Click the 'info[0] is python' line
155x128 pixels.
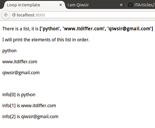pos(19,95)
